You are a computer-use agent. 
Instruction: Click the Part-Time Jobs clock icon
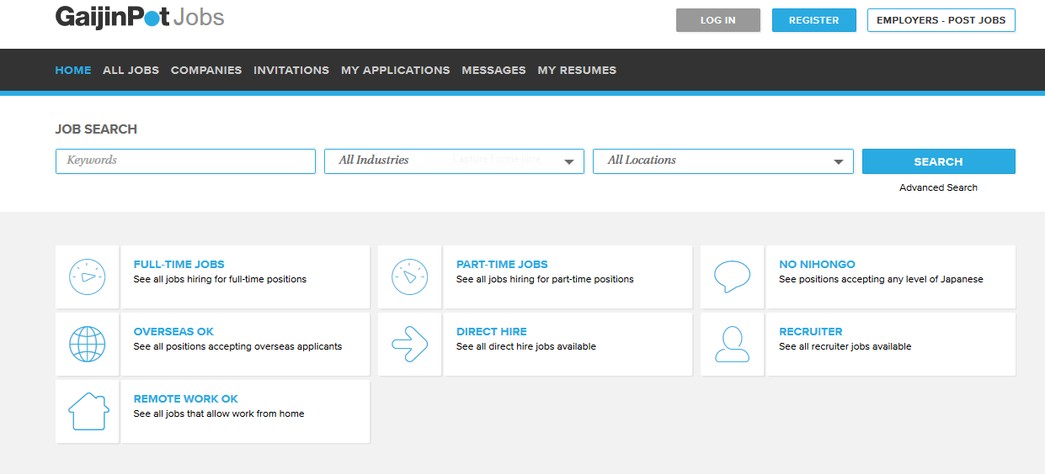tap(410, 277)
